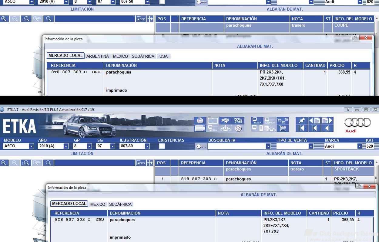Click the KAT field showing 620 in 807-60 window
Image resolution: width=379 pixels, height=242 pixels.
370,146
